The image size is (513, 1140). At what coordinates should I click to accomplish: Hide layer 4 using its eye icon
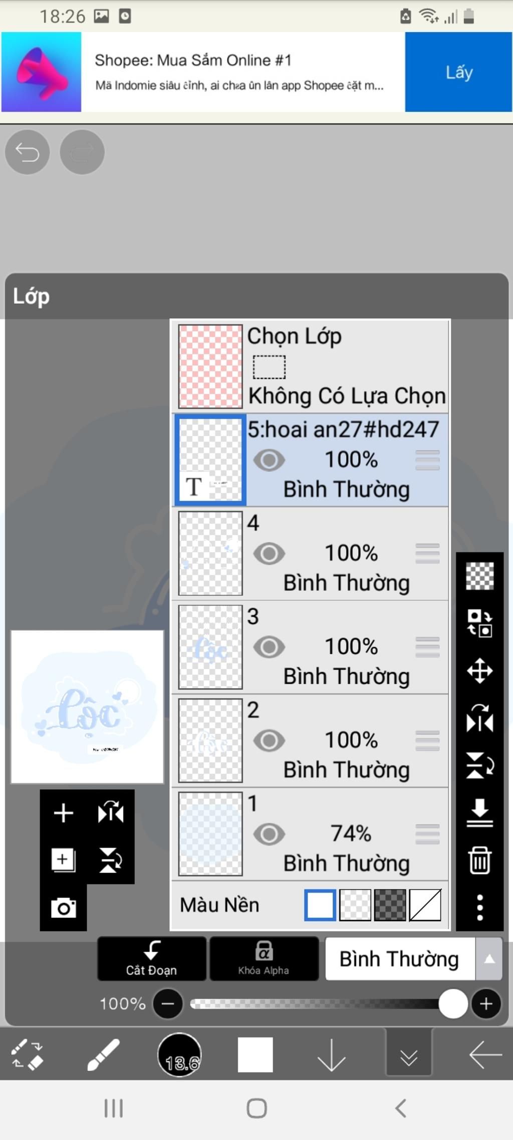(269, 553)
